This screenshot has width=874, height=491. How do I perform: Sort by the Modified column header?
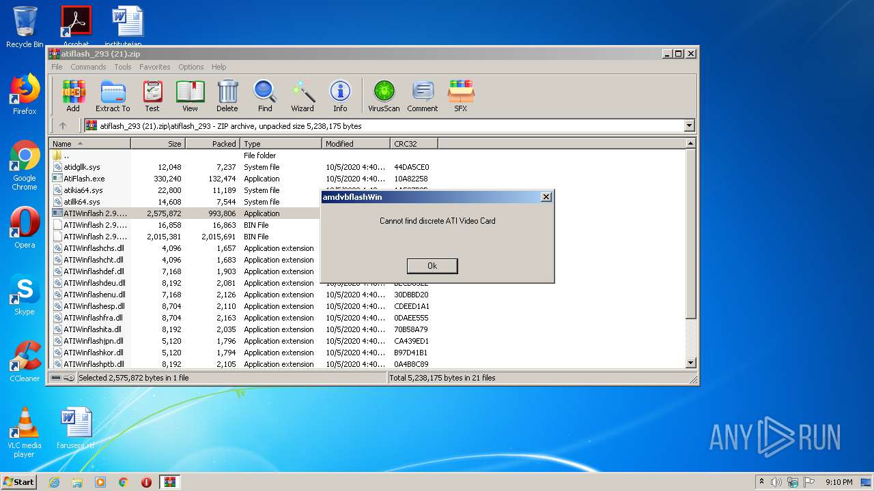coord(356,144)
